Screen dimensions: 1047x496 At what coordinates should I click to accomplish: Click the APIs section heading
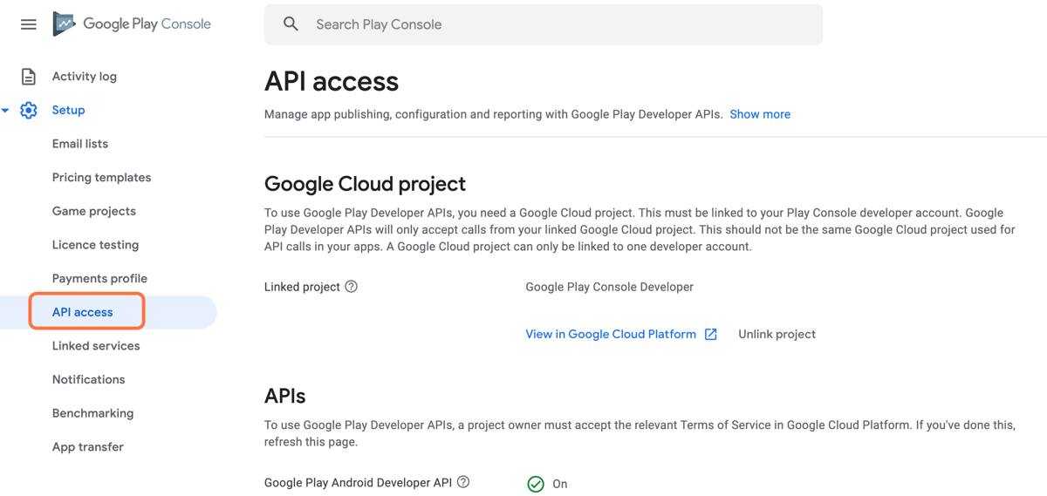(285, 396)
